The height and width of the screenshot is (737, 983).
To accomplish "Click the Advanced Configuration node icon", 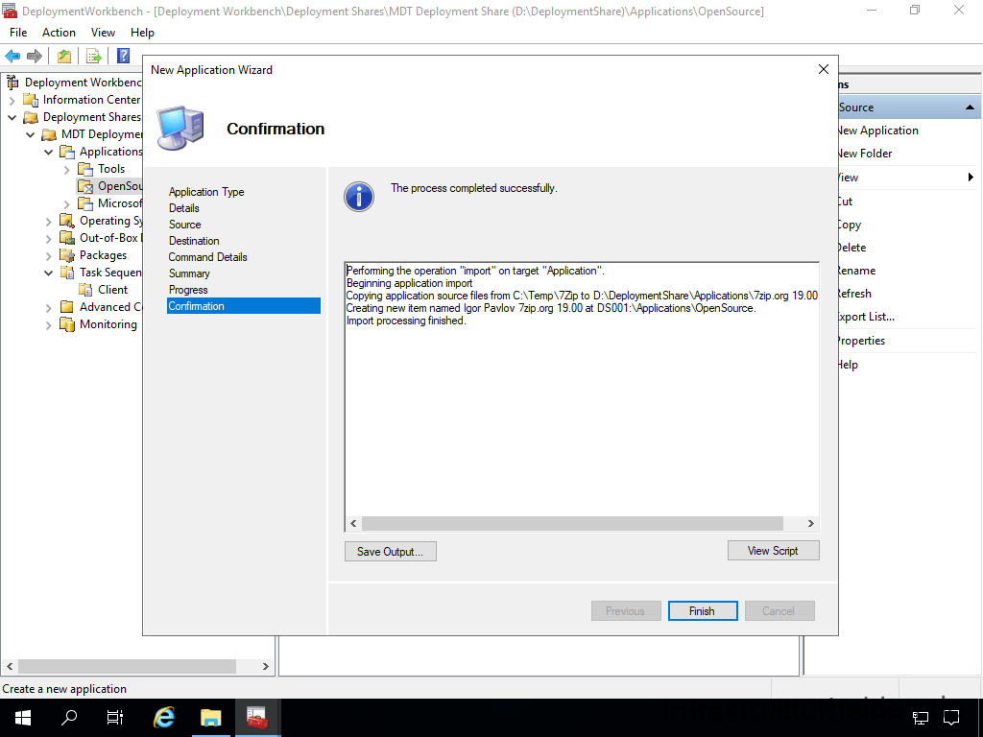I will click(x=67, y=306).
